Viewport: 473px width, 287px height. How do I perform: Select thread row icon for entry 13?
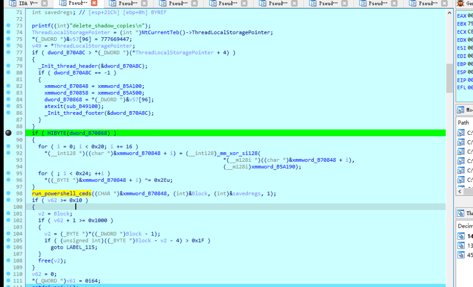pyautogui.click(x=461, y=246)
